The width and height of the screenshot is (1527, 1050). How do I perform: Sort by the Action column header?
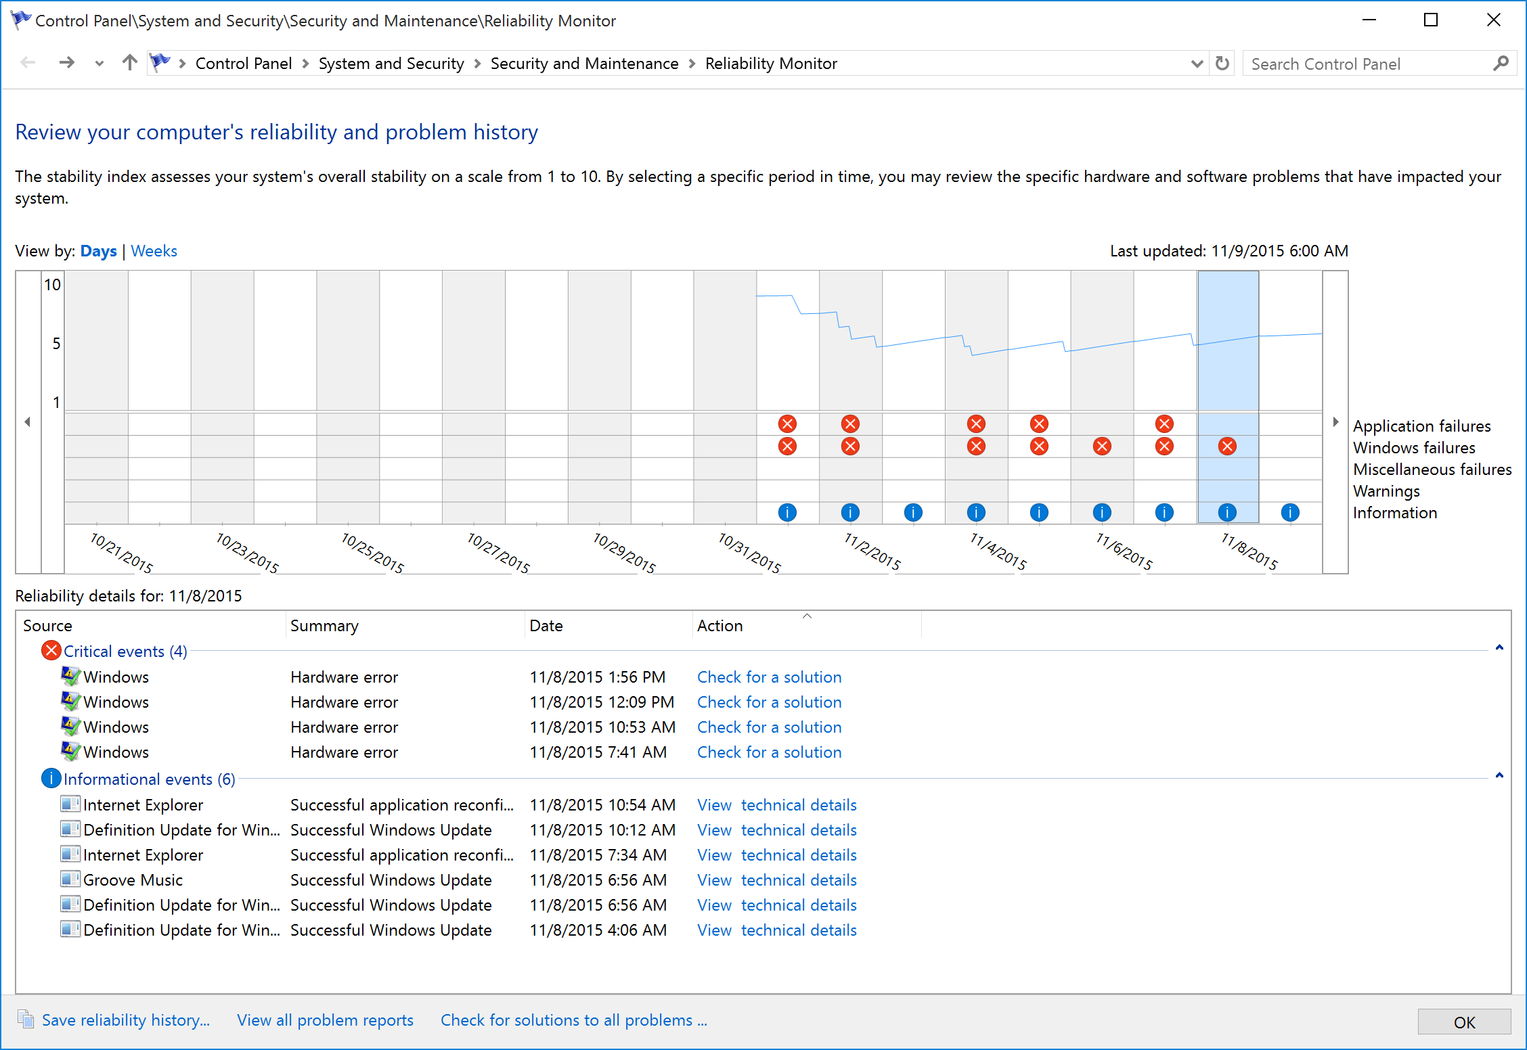[807, 626]
